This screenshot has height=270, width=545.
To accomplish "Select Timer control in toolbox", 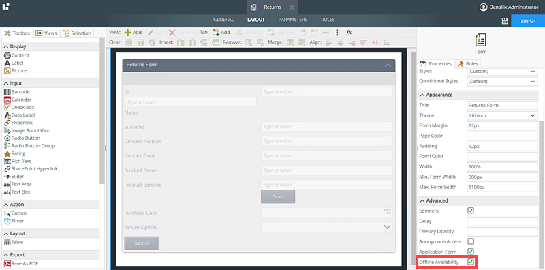I will [x=14, y=221].
